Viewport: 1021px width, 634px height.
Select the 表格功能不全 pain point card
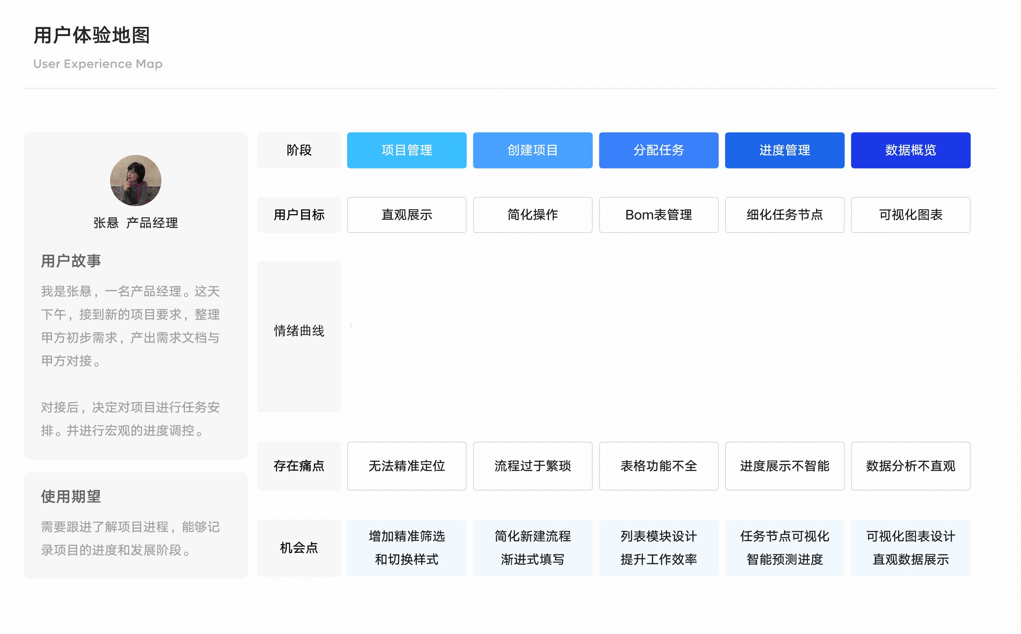[658, 466]
